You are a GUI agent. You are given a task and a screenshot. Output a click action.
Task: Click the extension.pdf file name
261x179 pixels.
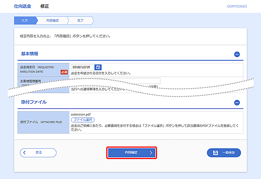(x=81, y=114)
